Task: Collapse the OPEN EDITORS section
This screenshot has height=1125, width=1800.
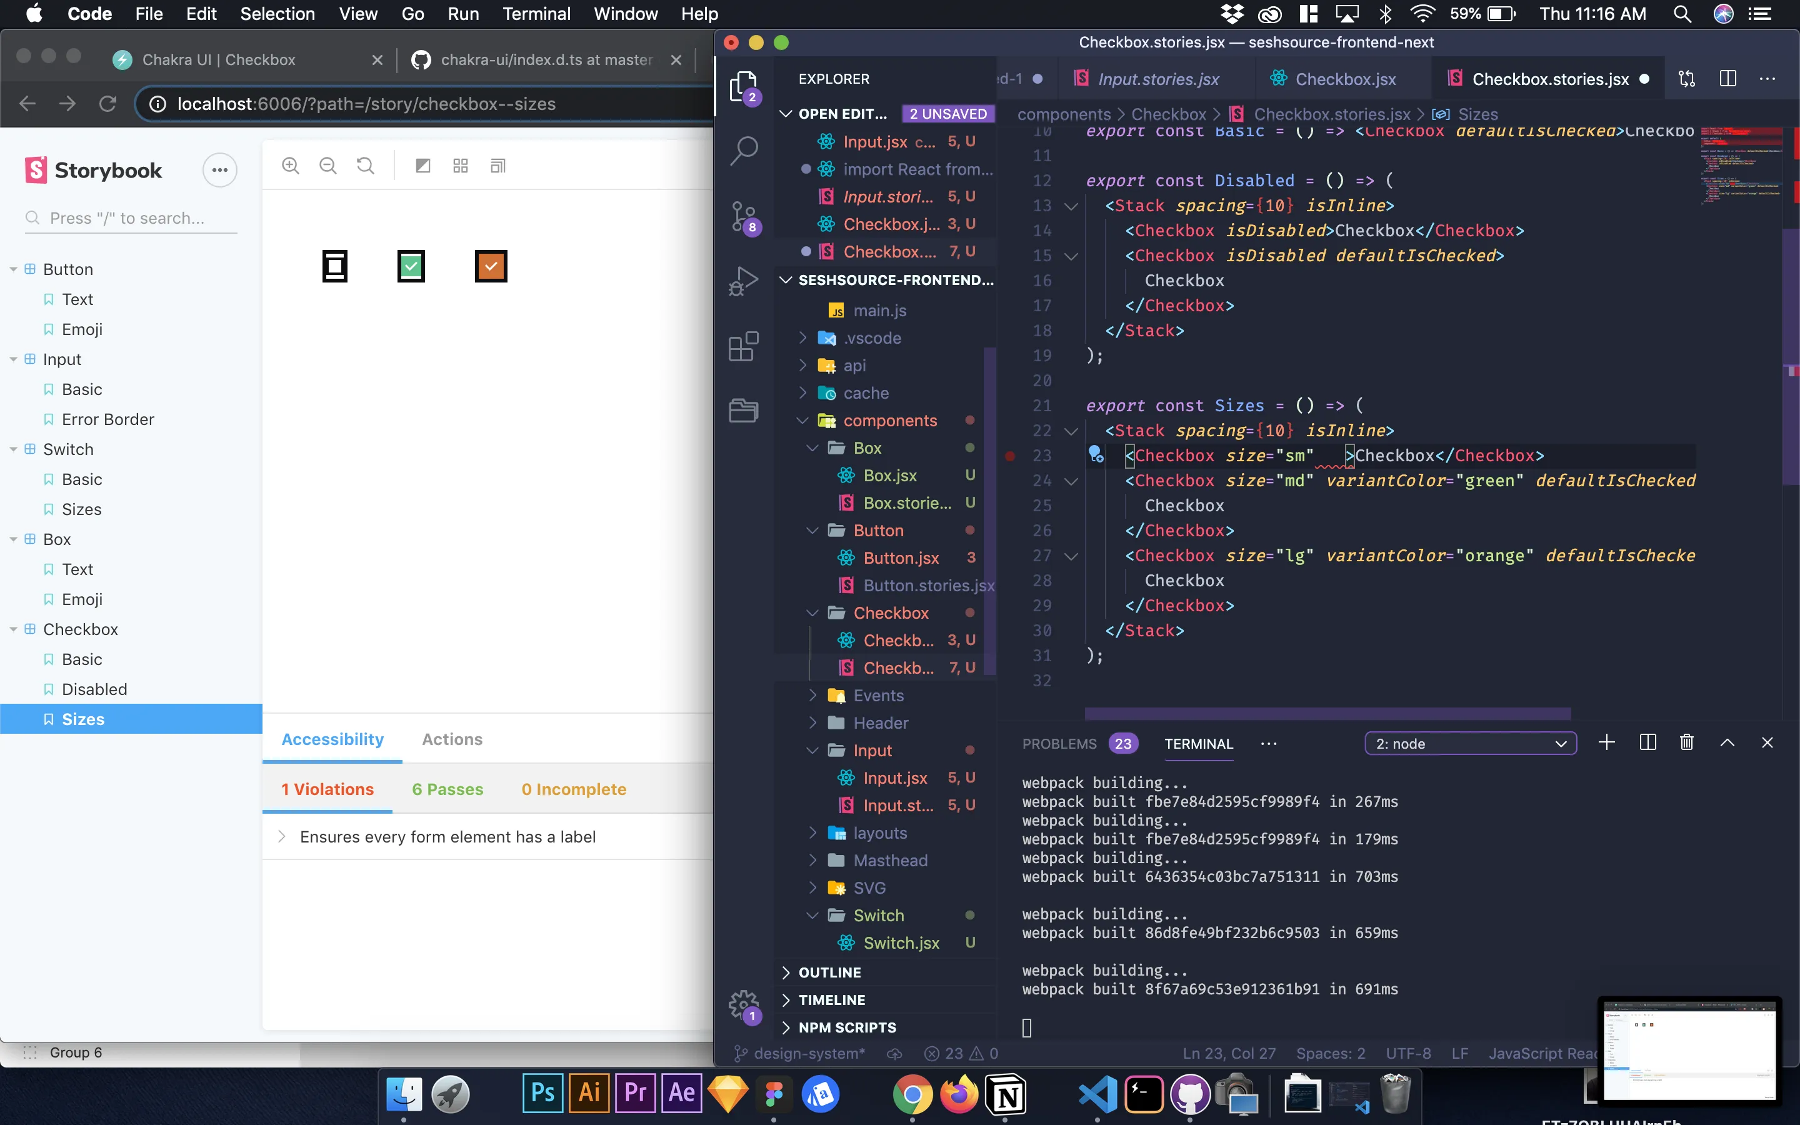Action: tap(786, 113)
